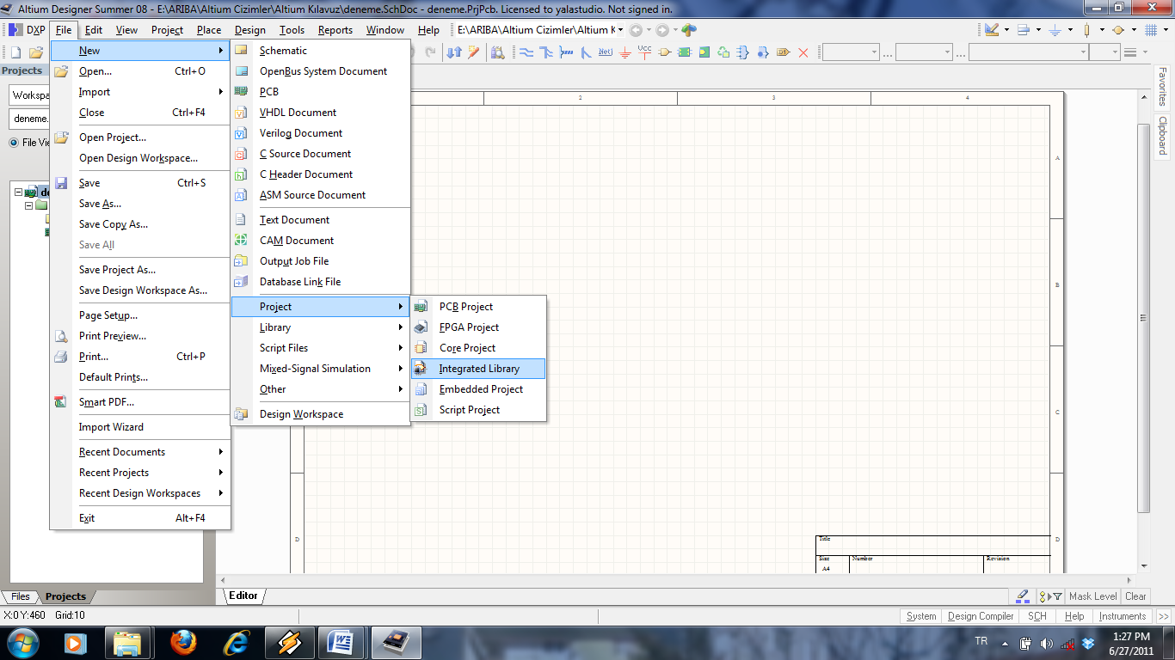Select the GND Power Port tool

(x=625, y=52)
